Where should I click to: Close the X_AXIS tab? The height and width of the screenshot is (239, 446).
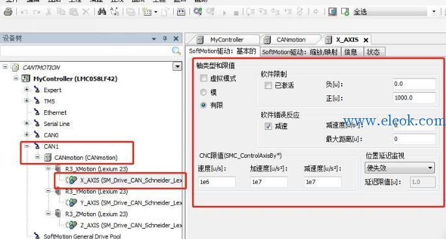[366, 40]
